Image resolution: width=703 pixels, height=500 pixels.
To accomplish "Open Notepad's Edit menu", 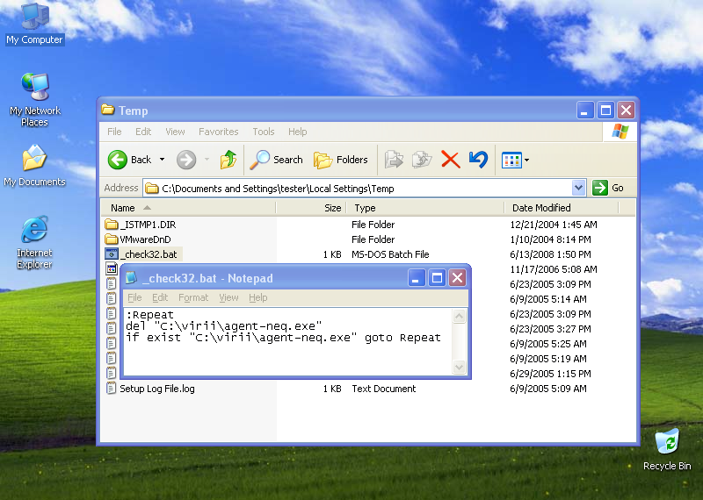I will [160, 297].
